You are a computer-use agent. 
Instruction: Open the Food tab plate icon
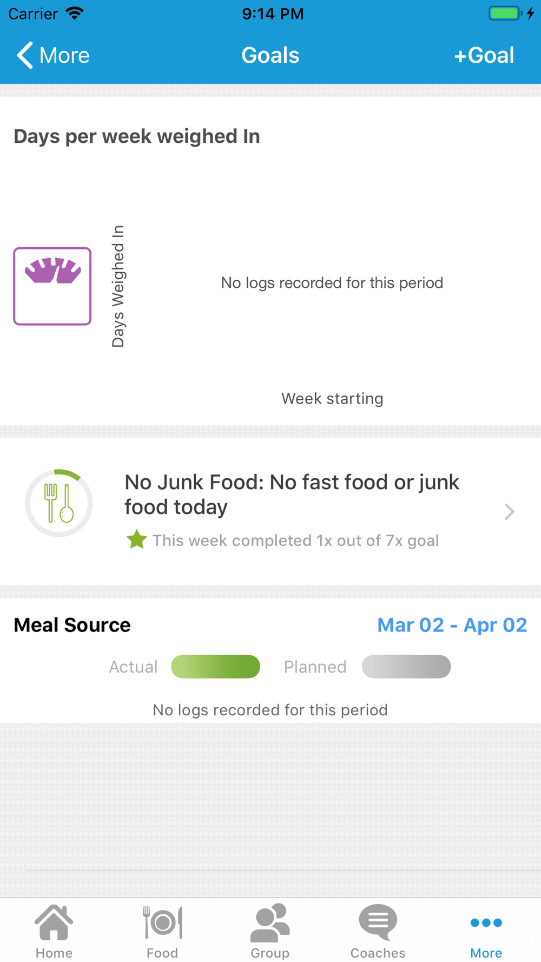tap(162, 922)
